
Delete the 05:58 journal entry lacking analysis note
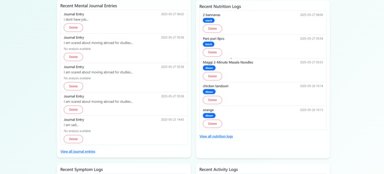pos(73,110)
